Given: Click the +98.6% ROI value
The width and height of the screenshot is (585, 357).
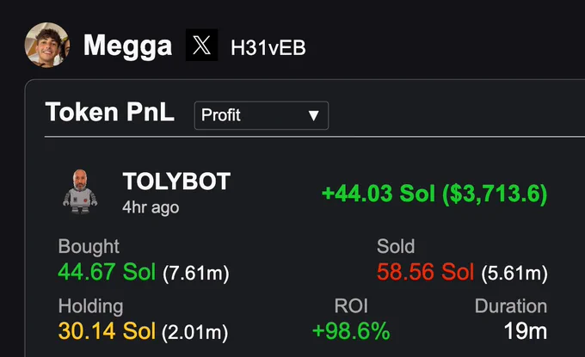Looking at the screenshot, I should [351, 331].
